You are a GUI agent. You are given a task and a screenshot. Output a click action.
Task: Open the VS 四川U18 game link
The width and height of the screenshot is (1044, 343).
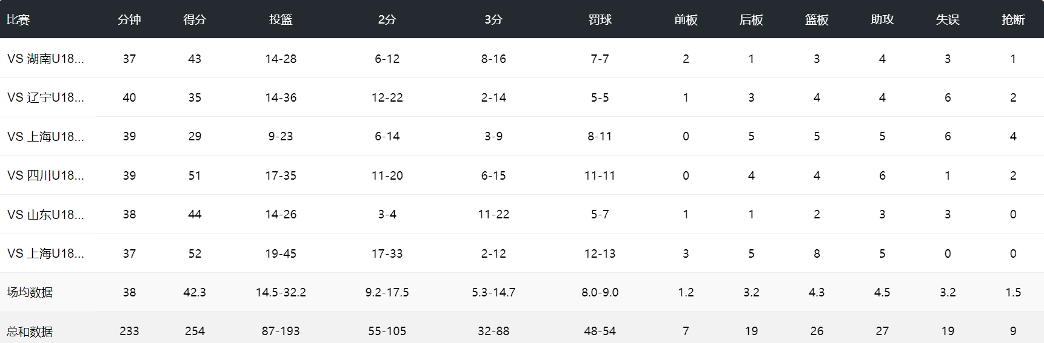(x=45, y=175)
